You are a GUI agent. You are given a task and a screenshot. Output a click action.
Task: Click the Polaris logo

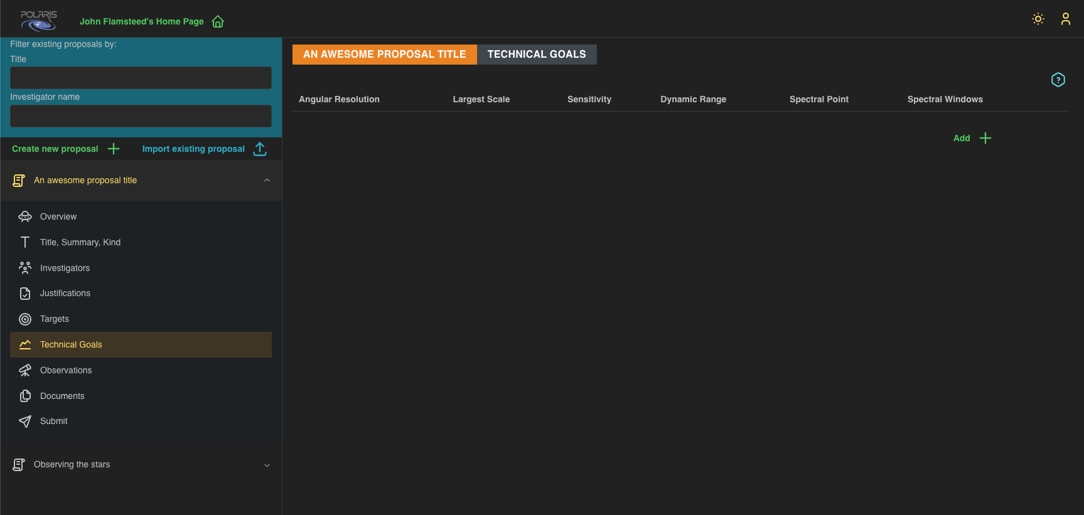[x=38, y=21]
